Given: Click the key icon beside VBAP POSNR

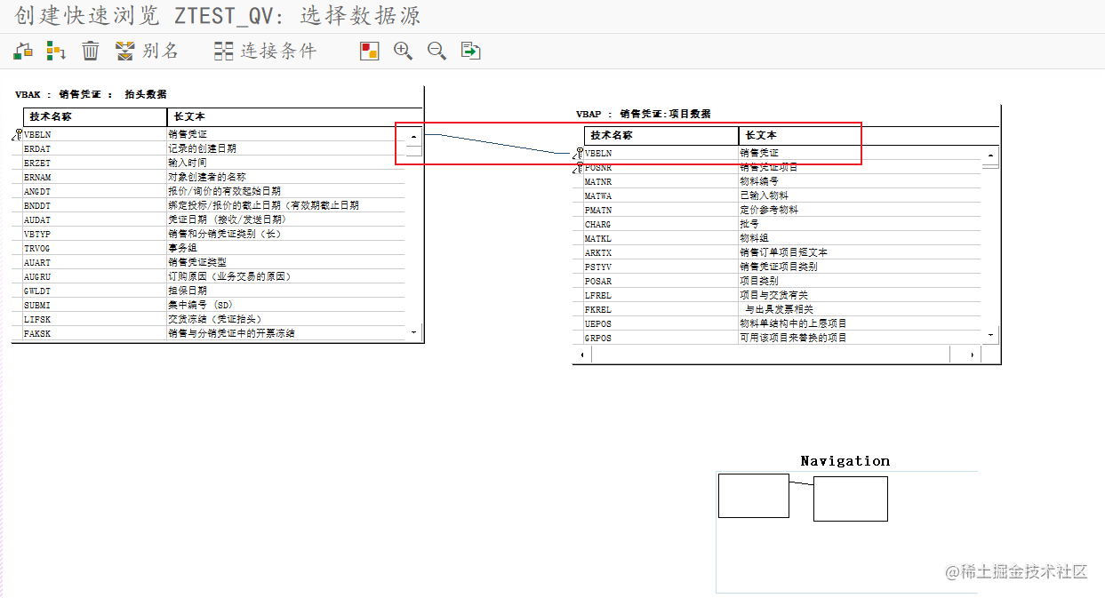Looking at the screenshot, I should pyautogui.click(x=579, y=167).
